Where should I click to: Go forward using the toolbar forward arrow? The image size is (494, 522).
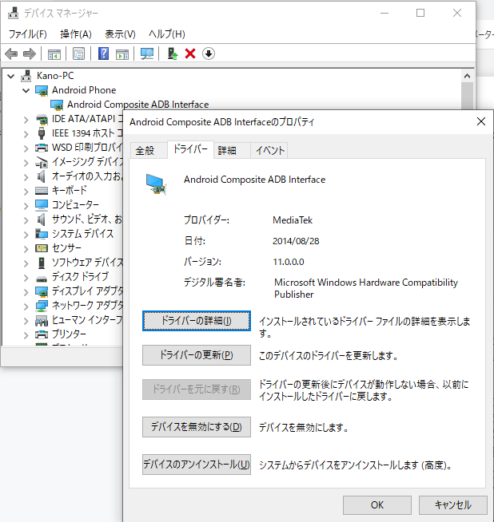(30, 53)
